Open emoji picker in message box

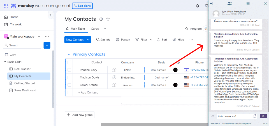click(x=254, y=116)
